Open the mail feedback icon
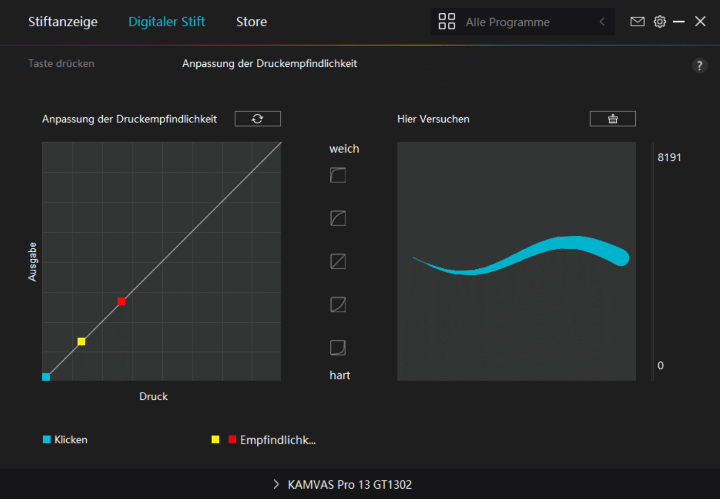Image resolution: width=720 pixels, height=499 pixels. (x=637, y=22)
